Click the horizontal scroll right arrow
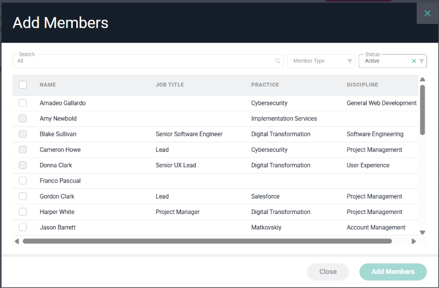 tap(413, 241)
